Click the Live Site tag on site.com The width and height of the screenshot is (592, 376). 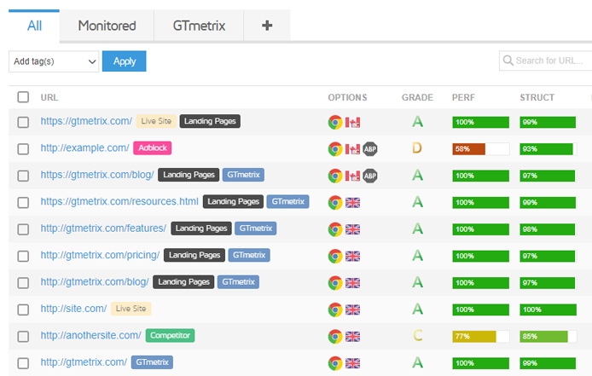[131, 309]
